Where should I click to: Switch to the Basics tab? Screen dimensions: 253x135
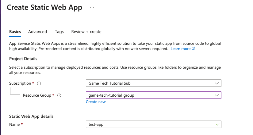[15, 32]
